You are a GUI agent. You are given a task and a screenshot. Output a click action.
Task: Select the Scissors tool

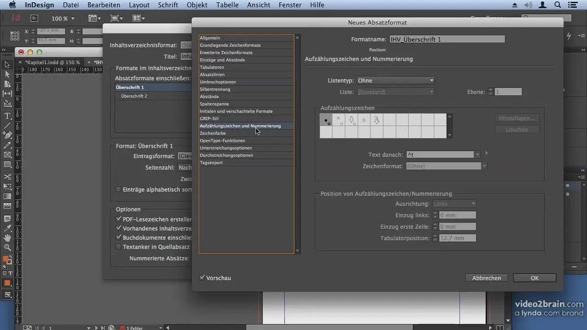click(x=7, y=177)
